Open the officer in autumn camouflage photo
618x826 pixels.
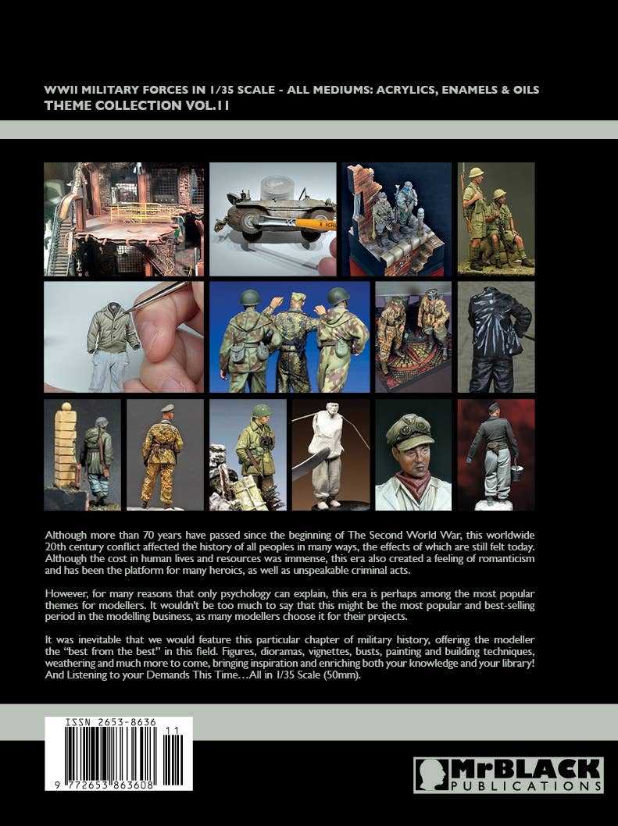click(165, 454)
